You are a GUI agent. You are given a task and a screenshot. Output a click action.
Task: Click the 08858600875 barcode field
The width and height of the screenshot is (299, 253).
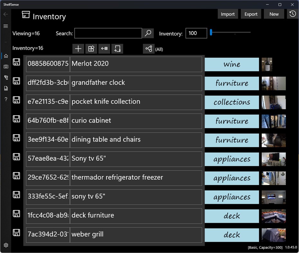point(48,64)
